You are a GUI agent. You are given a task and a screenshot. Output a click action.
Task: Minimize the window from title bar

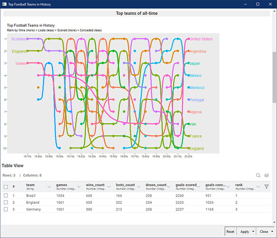coord(246,4)
